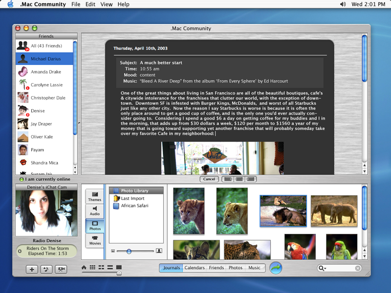The image size is (391, 293).
Task: Switch to the Music tab
Action: pyautogui.click(x=254, y=268)
